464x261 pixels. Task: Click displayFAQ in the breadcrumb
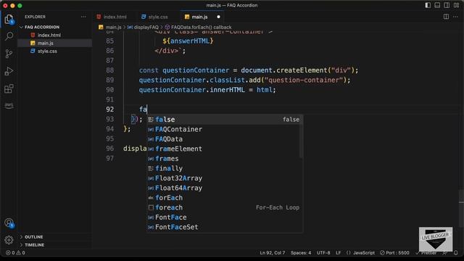[x=146, y=27]
